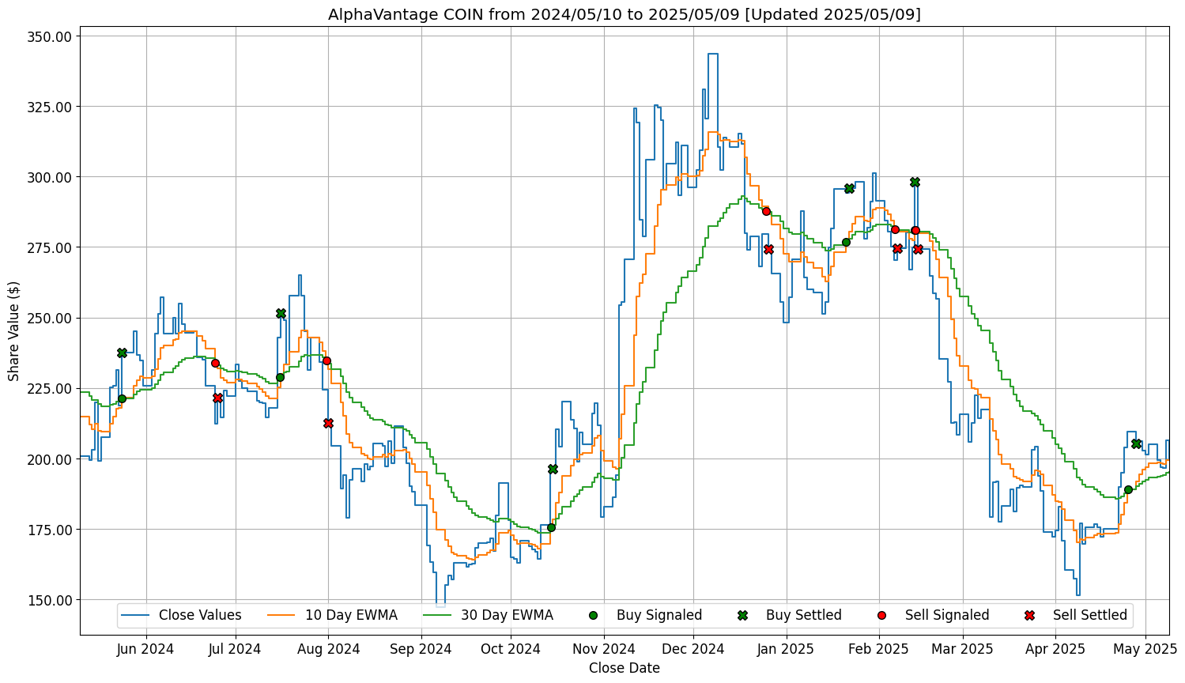This screenshot has width=1185, height=683.
Task: Click the AlphaVantage COIN chart title
Action: point(625,14)
